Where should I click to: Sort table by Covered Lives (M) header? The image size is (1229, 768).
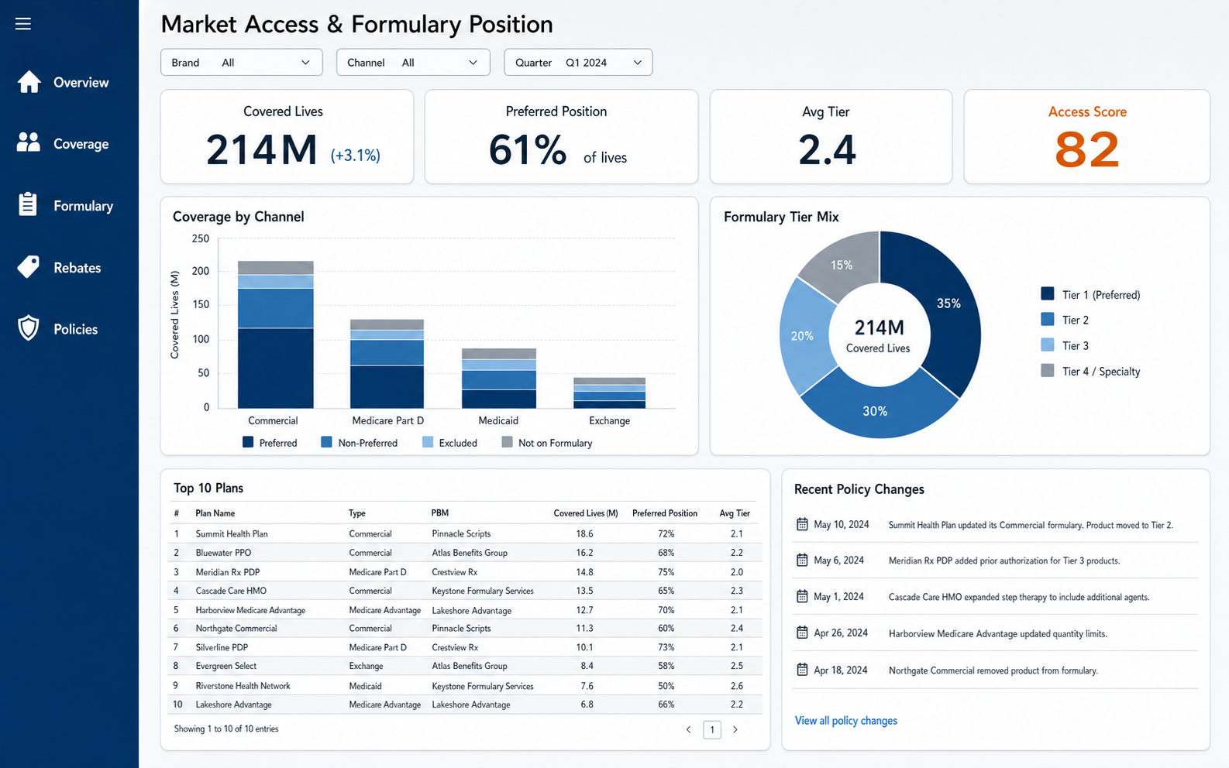pos(585,513)
